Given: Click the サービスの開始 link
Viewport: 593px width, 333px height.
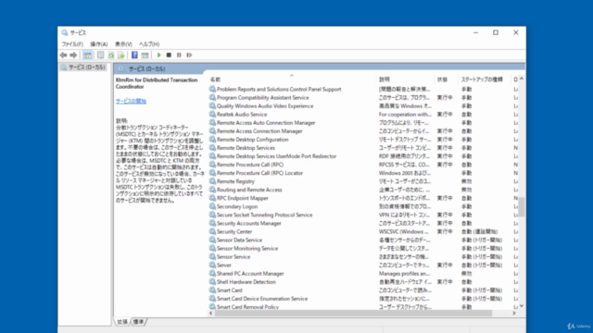Looking at the screenshot, I should pos(131,101).
